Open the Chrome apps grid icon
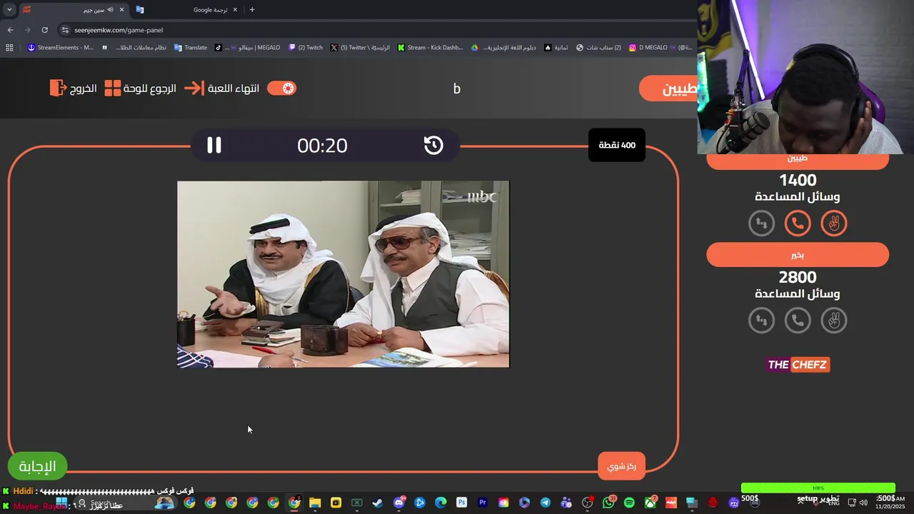 click(9, 48)
